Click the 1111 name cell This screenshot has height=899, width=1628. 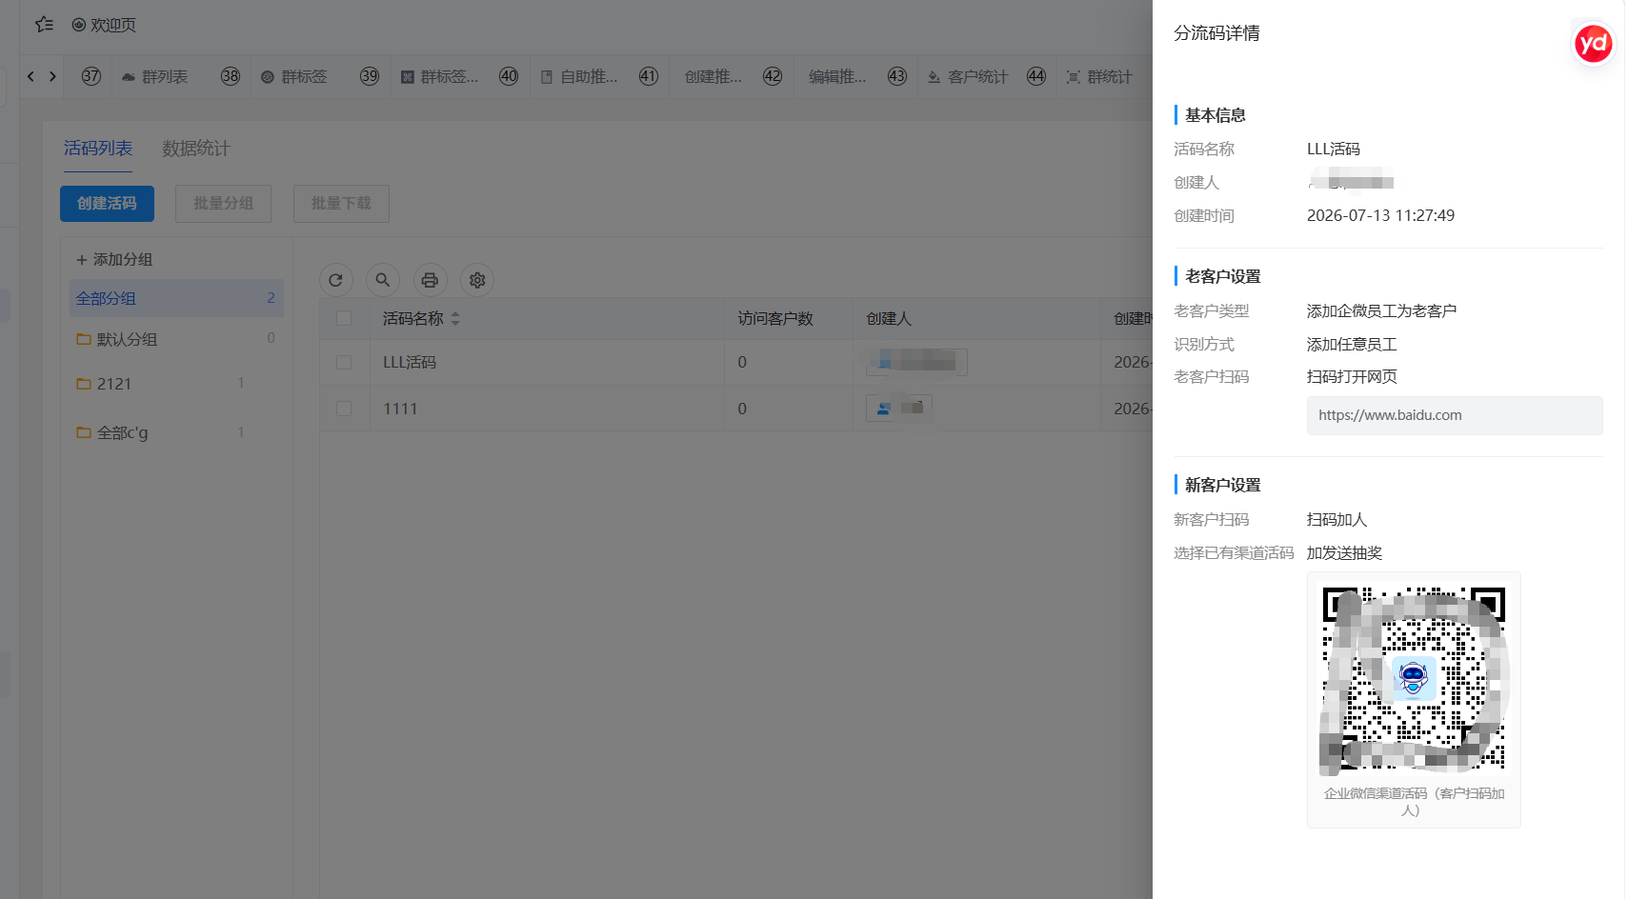pyautogui.click(x=400, y=409)
